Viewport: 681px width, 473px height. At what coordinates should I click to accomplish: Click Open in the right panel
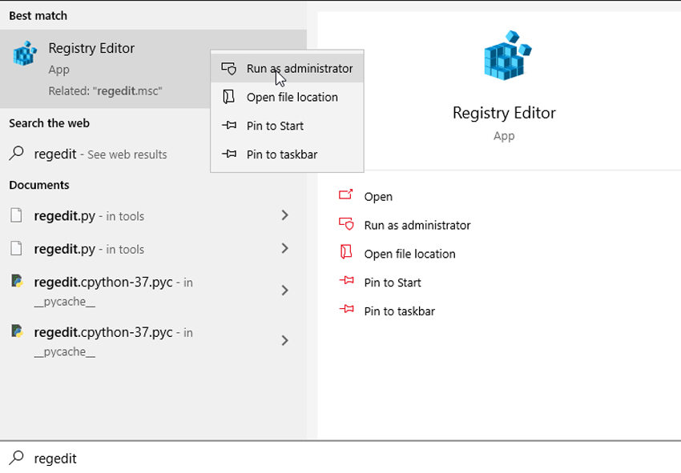(378, 196)
